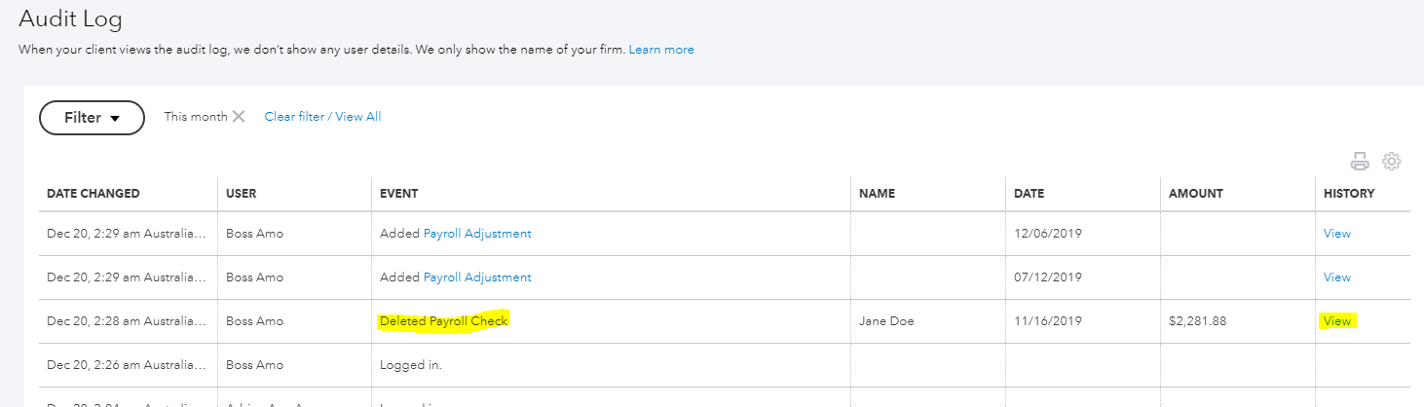Open the Learn more link

point(661,50)
